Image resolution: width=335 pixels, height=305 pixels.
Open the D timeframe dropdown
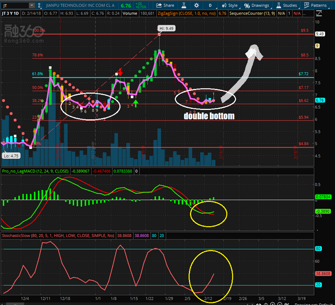210,5
